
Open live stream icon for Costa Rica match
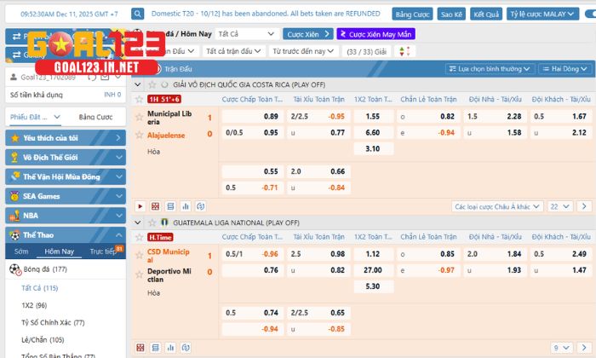tap(140, 206)
